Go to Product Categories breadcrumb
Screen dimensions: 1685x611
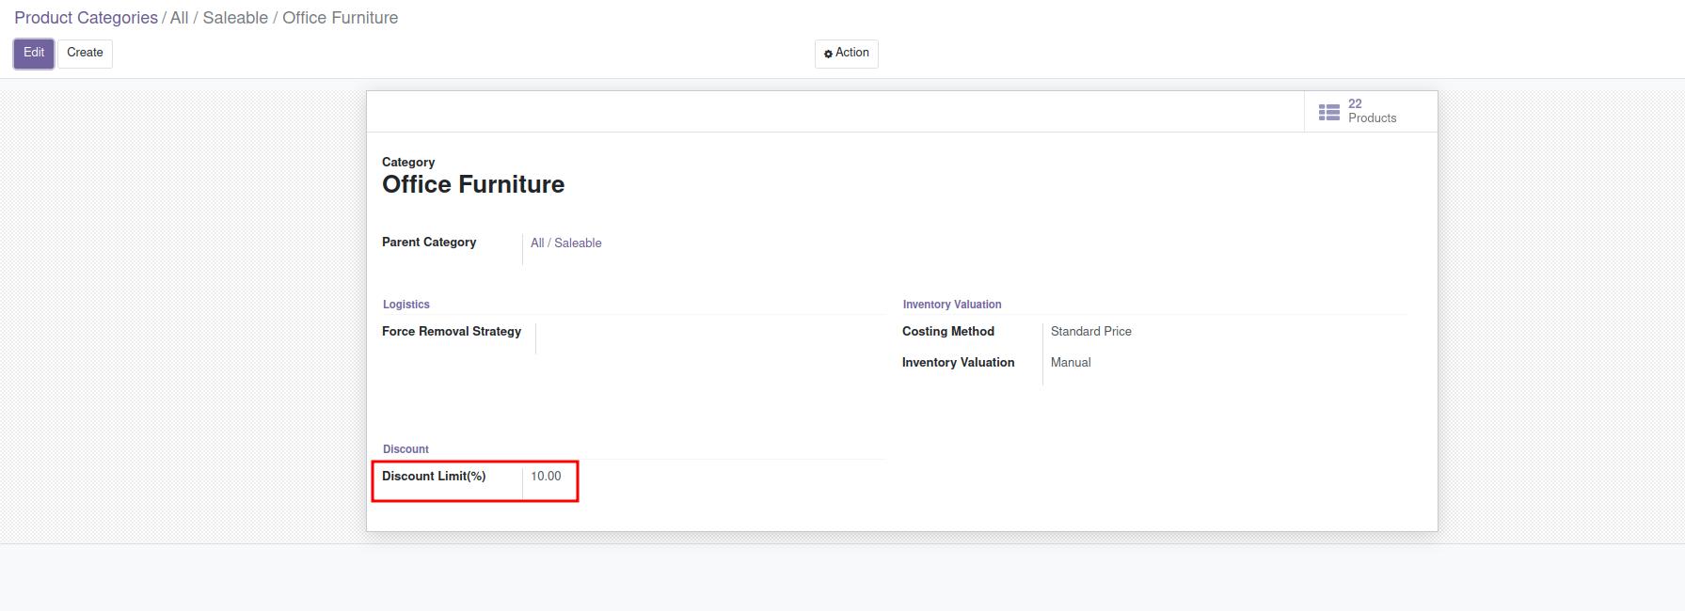86,18
